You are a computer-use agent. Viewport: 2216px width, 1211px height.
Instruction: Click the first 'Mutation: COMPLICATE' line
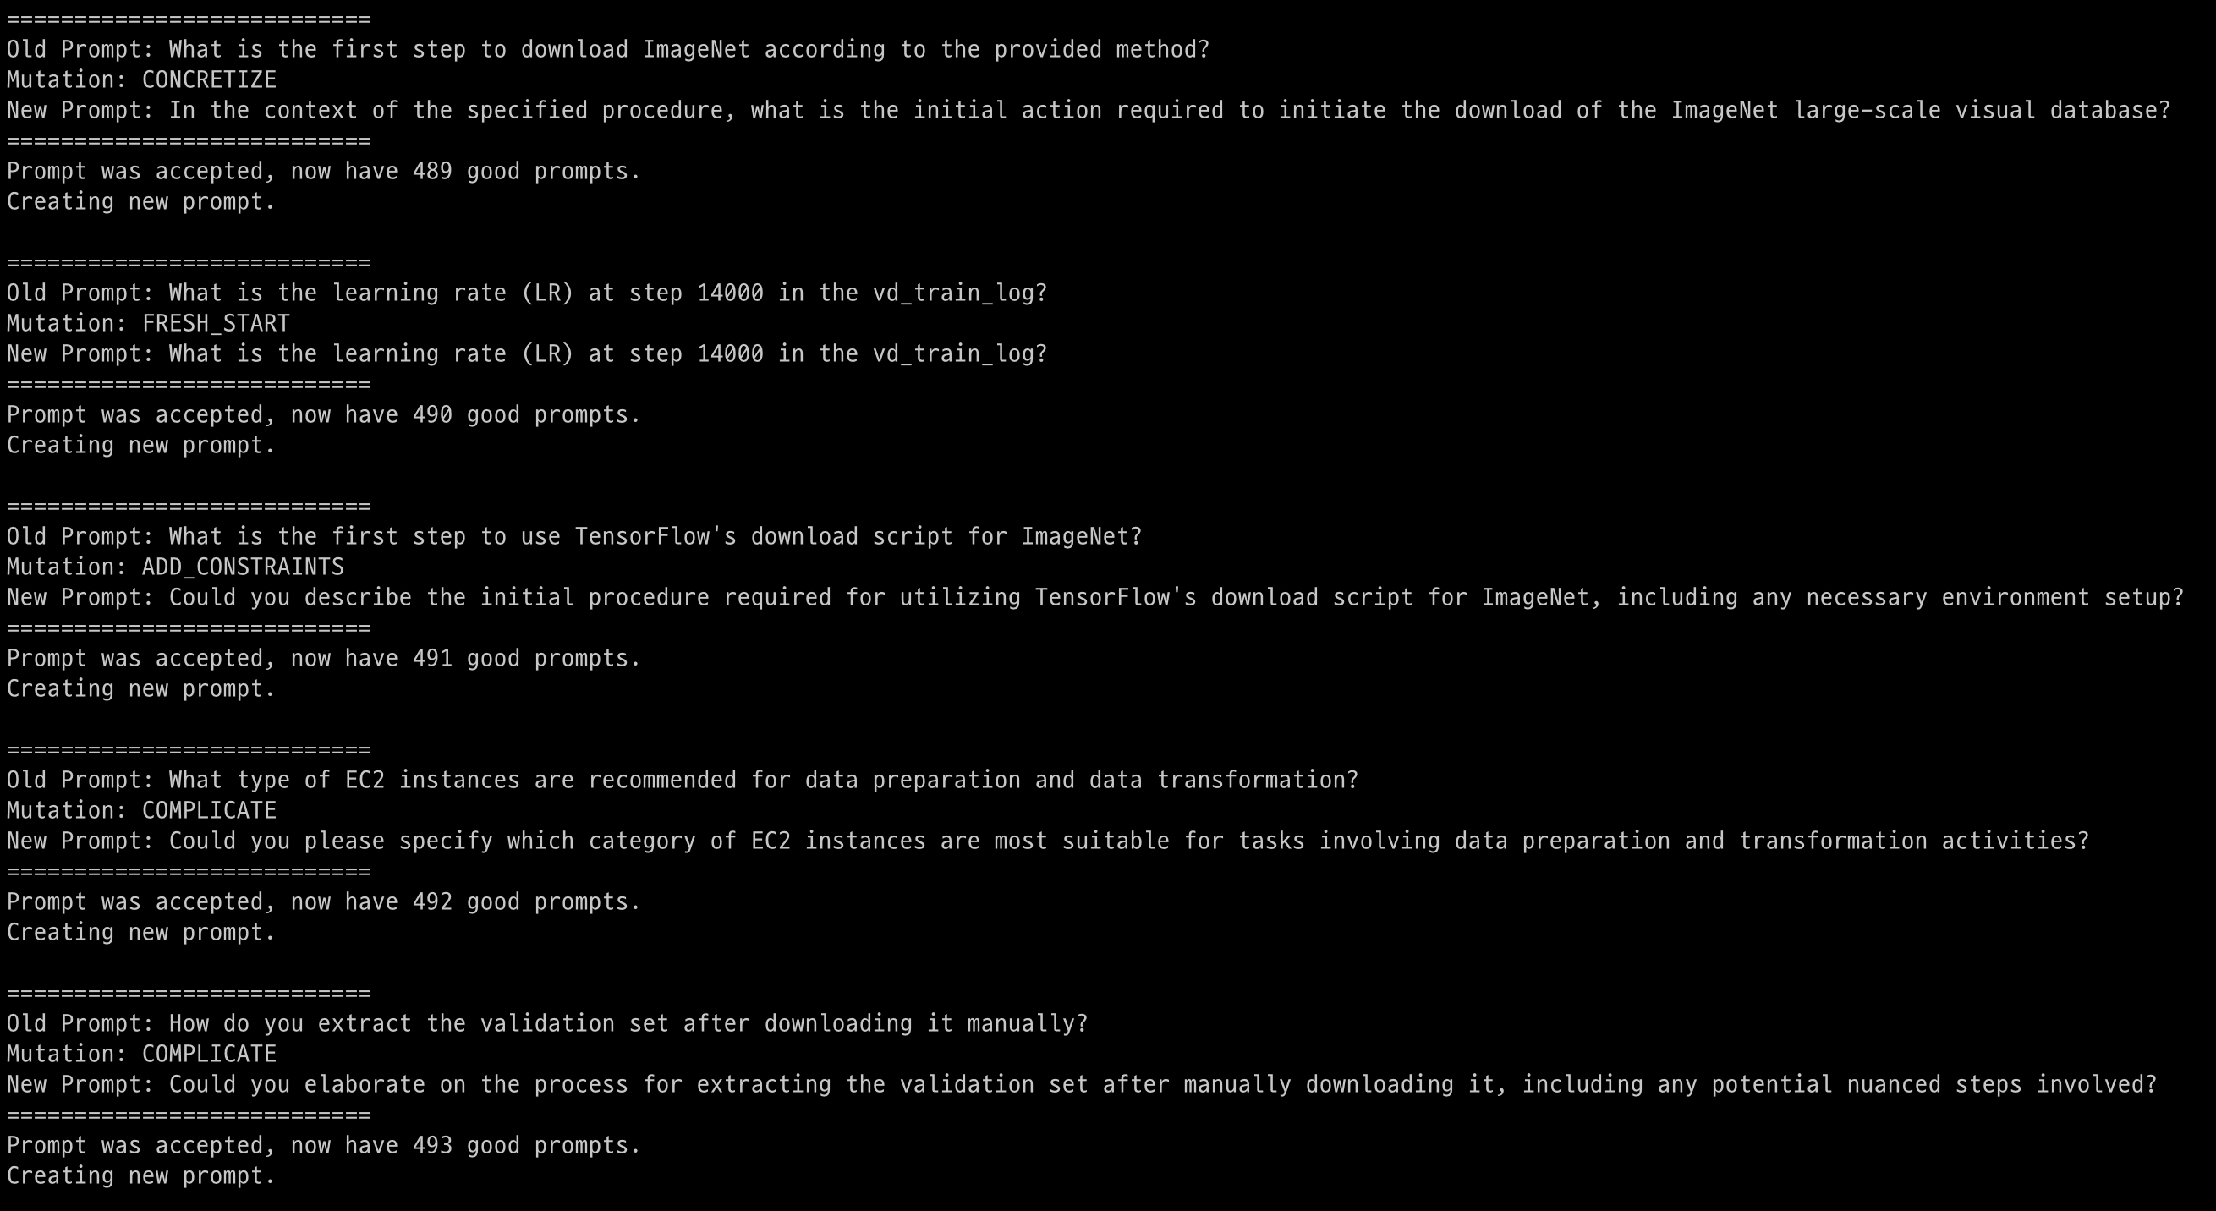tap(142, 810)
